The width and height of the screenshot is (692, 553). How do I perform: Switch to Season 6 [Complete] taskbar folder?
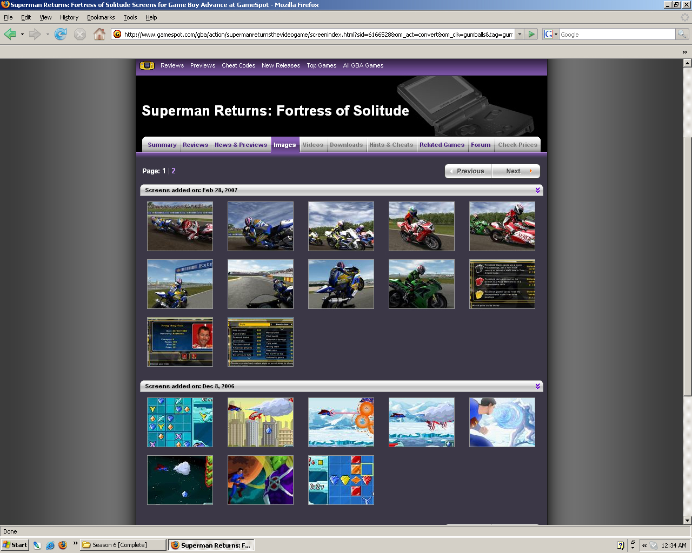[123, 545]
